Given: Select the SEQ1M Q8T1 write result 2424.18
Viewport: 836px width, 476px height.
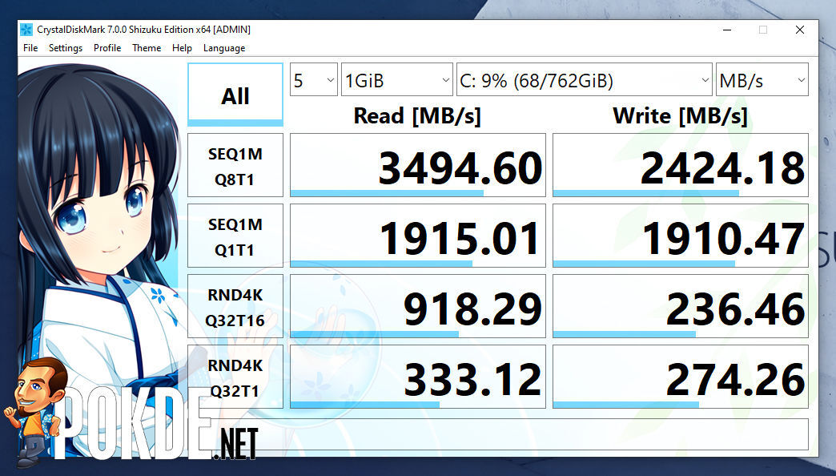Looking at the screenshot, I should [681, 165].
